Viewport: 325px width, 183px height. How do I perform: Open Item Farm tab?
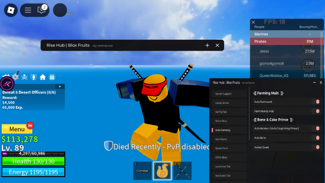click(229, 139)
